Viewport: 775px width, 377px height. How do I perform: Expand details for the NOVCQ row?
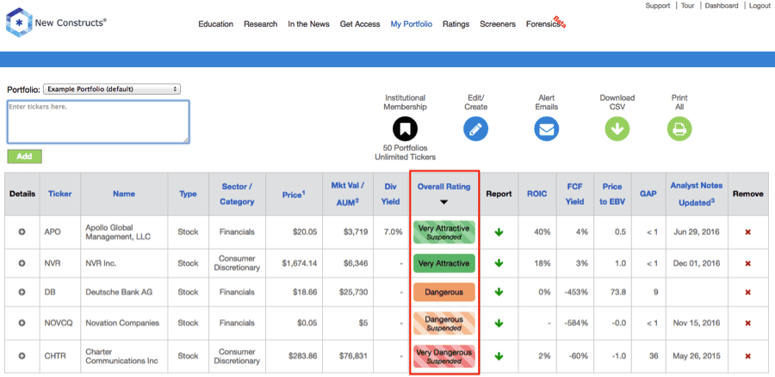[22, 323]
